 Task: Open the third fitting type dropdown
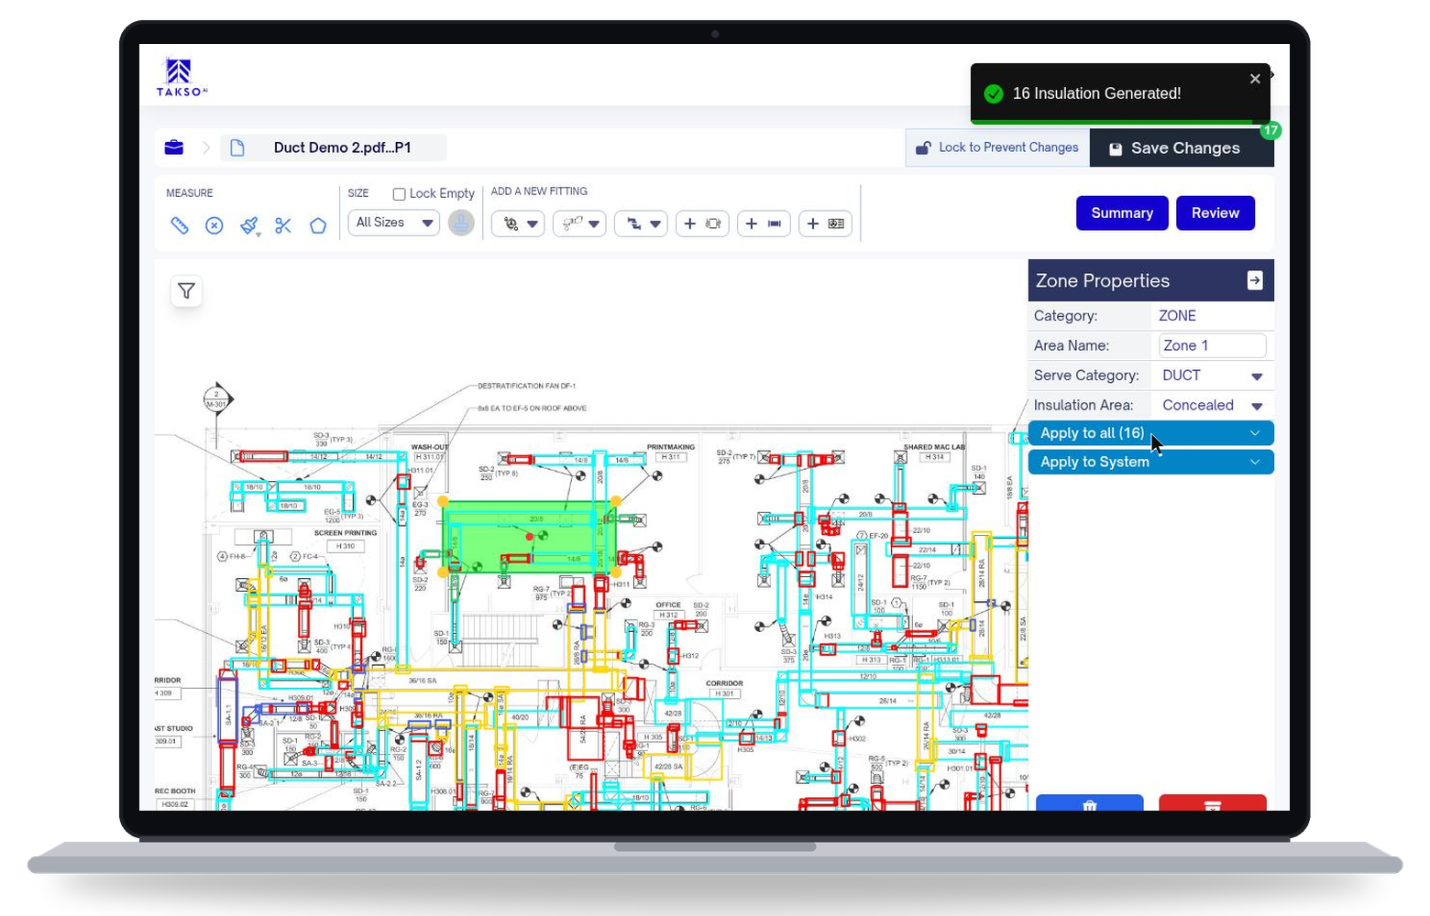click(641, 224)
